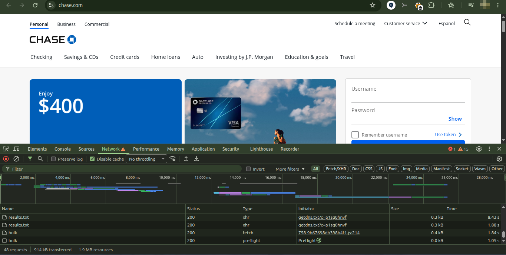Screen dimensions: 506x255
Task: Enable the Preserve log checkbox
Action: [x=53, y=159]
